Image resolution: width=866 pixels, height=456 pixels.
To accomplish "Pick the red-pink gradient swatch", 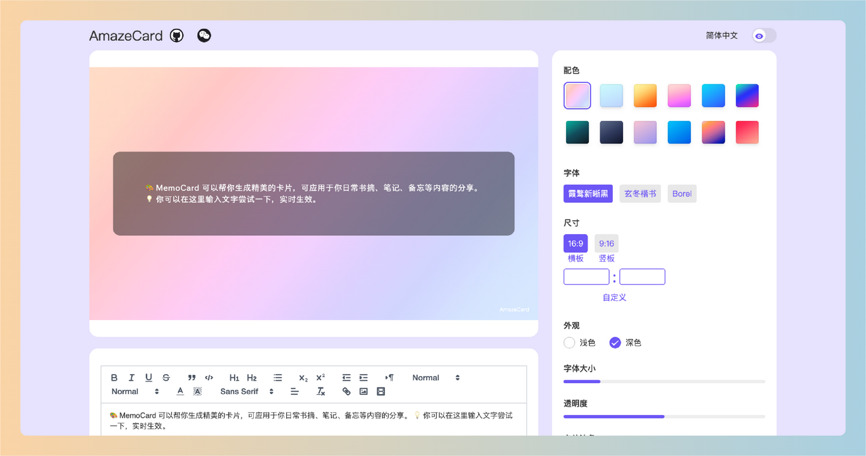I will coord(747,132).
